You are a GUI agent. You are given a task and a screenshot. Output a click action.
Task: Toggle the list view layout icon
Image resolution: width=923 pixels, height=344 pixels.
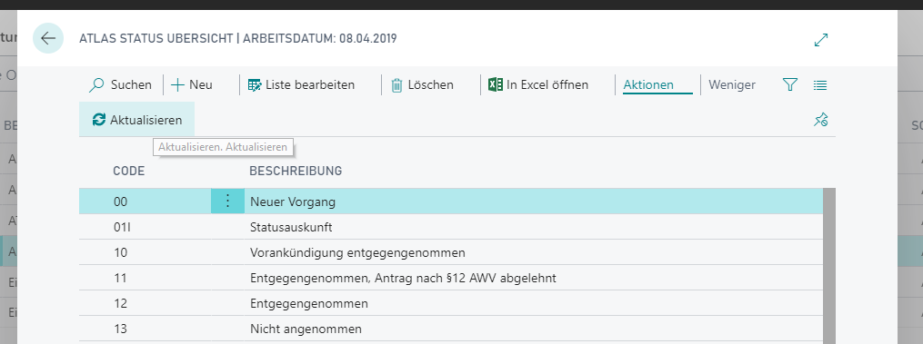820,85
